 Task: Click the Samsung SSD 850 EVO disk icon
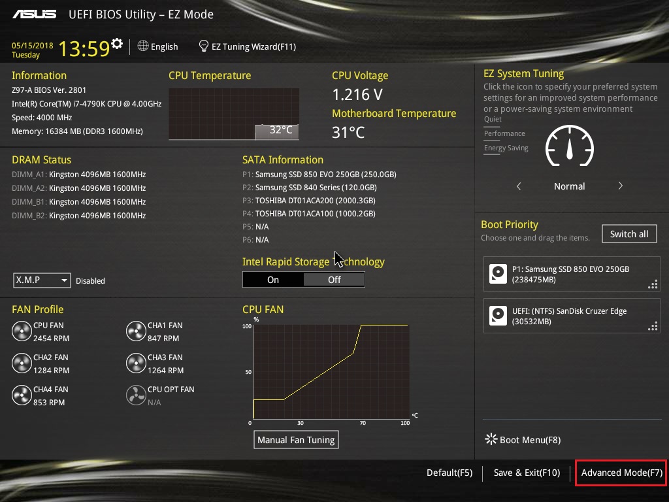point(498,274)
